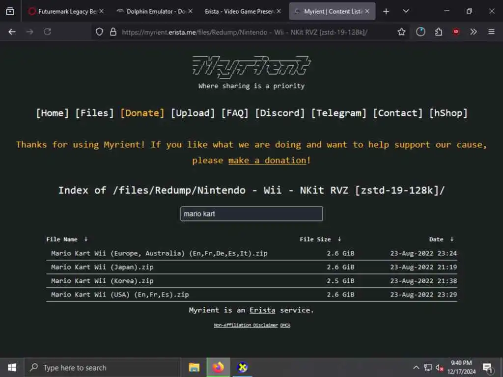Sort by Date column arrow
The image size is (503, 377).
pyautogui.click(x=452, y=239)
